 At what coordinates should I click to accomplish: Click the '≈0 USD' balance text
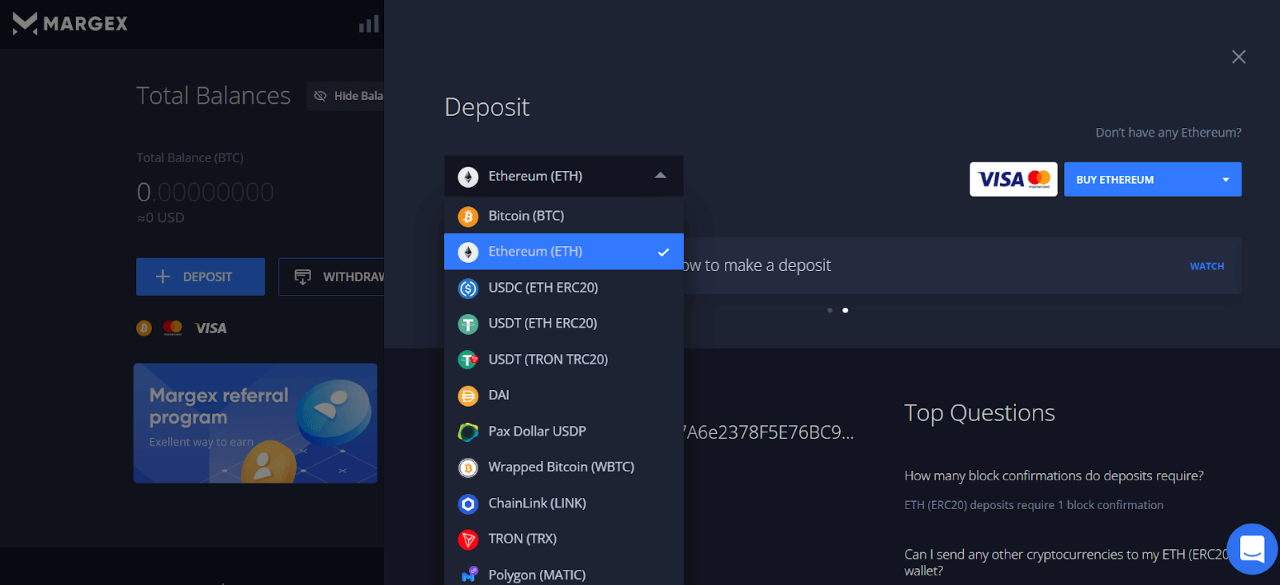click(160, 217)
